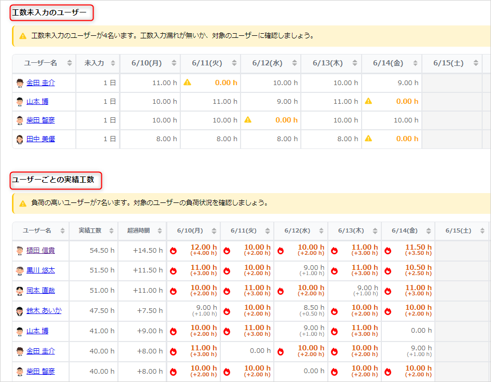Click warning icon in 柴田 智彦's 6/12 0.00 h cell
This screenshot has height=382, width=491.
click(248, 120)
